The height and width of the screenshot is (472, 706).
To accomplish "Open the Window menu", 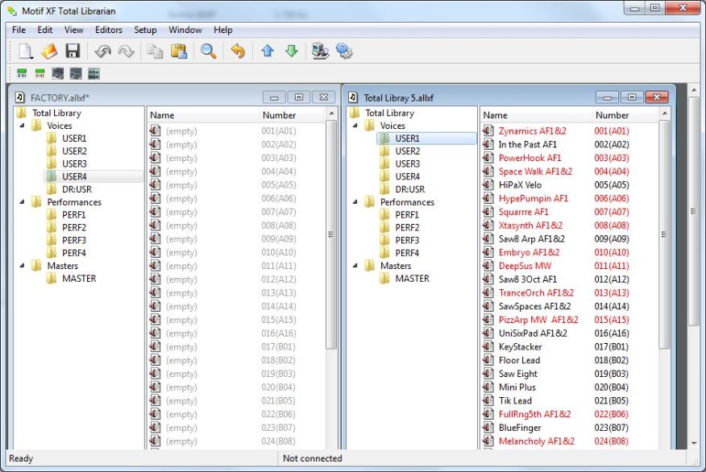I will pos(185,30).
